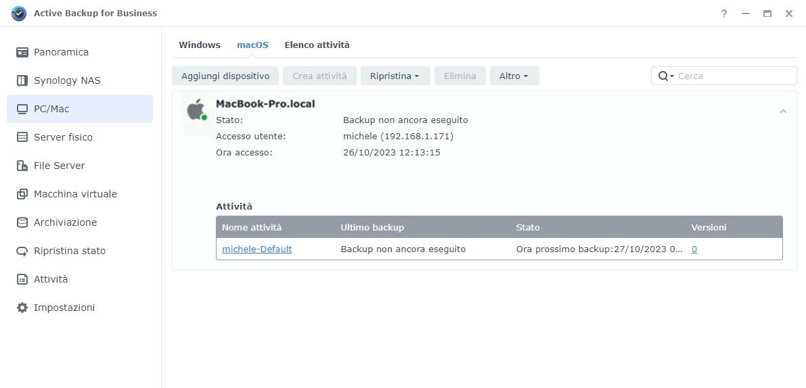806x388 pixels.
Task: Click the Cerca search field
Action: pos(723,76)
